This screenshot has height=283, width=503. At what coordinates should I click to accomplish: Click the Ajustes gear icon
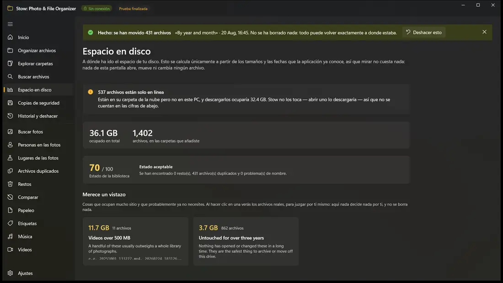[10, 273]
